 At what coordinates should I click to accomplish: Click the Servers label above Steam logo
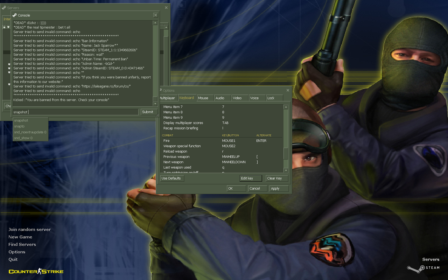point(431,259)
